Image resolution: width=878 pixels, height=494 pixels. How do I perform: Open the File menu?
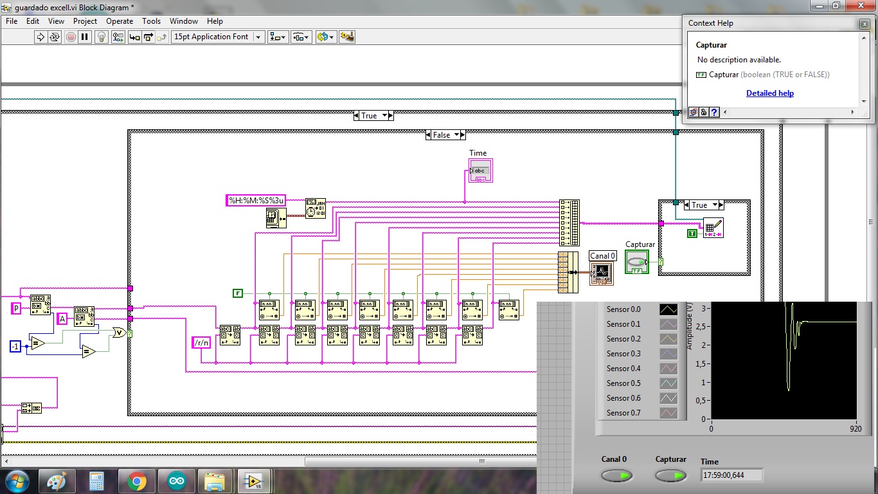click(x=12, y=21)
